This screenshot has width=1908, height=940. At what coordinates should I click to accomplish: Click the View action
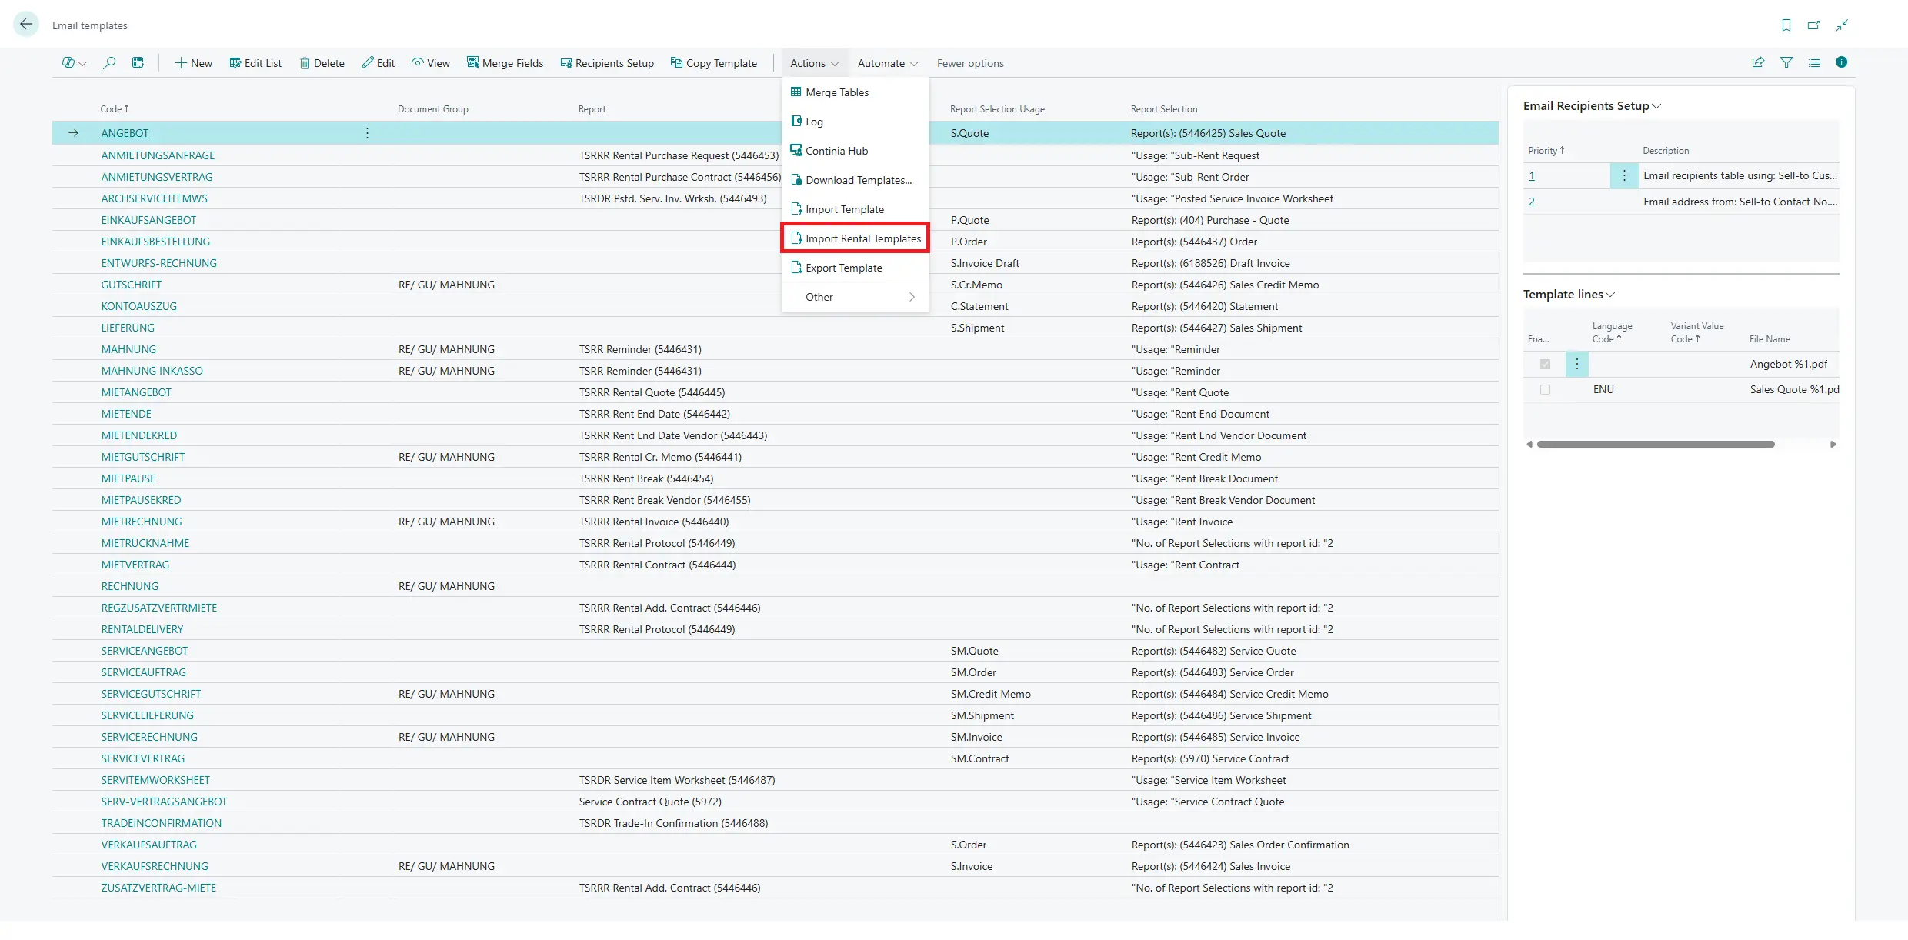tap(431, 63)
